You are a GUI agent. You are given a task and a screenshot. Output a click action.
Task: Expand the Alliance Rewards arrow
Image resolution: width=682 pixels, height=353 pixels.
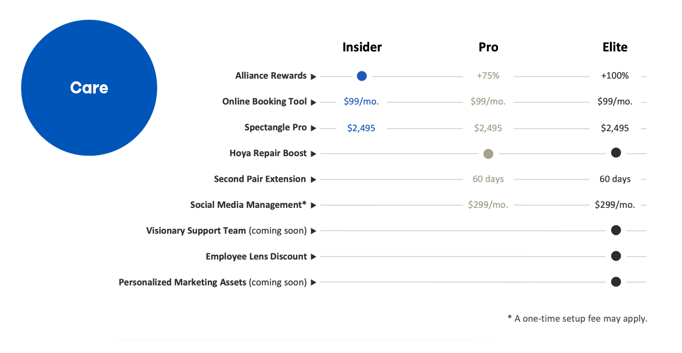pos(313,77)
